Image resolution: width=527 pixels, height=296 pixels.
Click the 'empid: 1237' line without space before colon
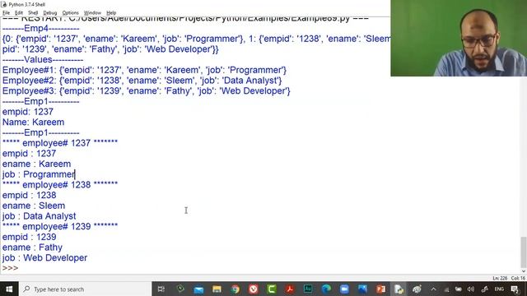28,112
